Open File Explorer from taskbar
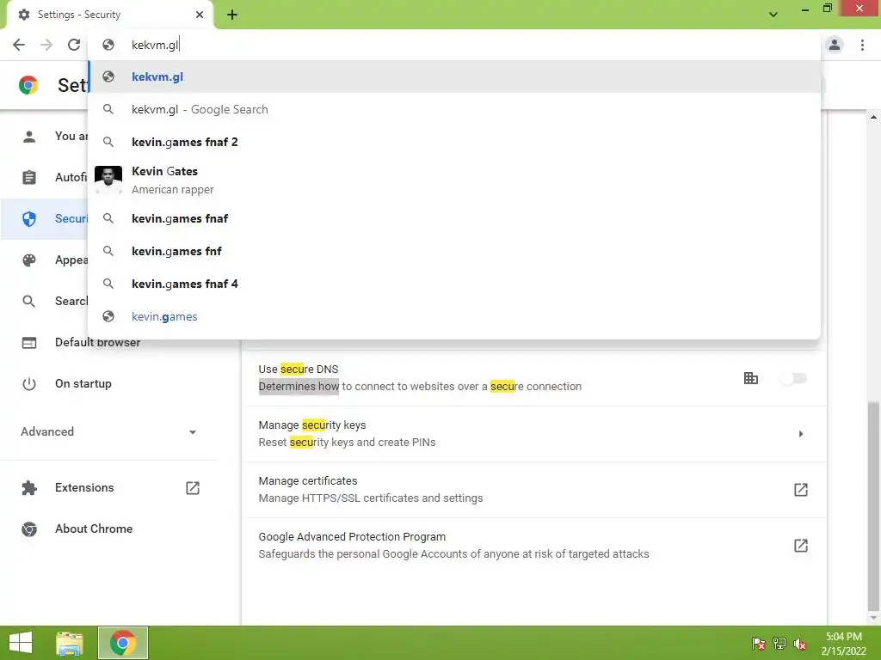This screenshot has height=660, width=881. coord(70,643)
